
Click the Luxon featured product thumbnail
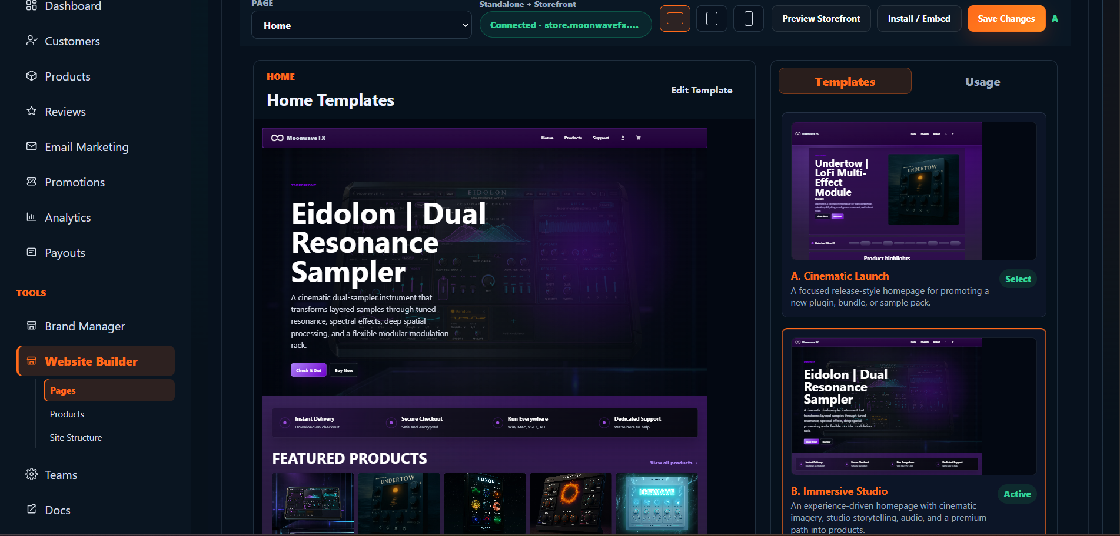[x=484, y=504]
